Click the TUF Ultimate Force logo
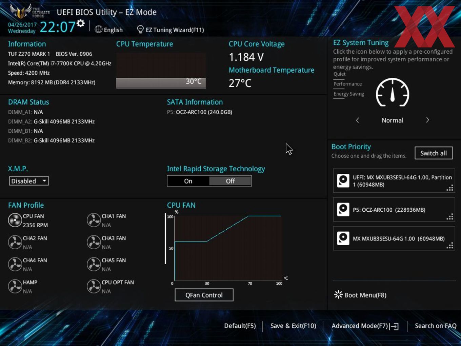This screenshot has height=346, width=461. click(x=30, y=11)
